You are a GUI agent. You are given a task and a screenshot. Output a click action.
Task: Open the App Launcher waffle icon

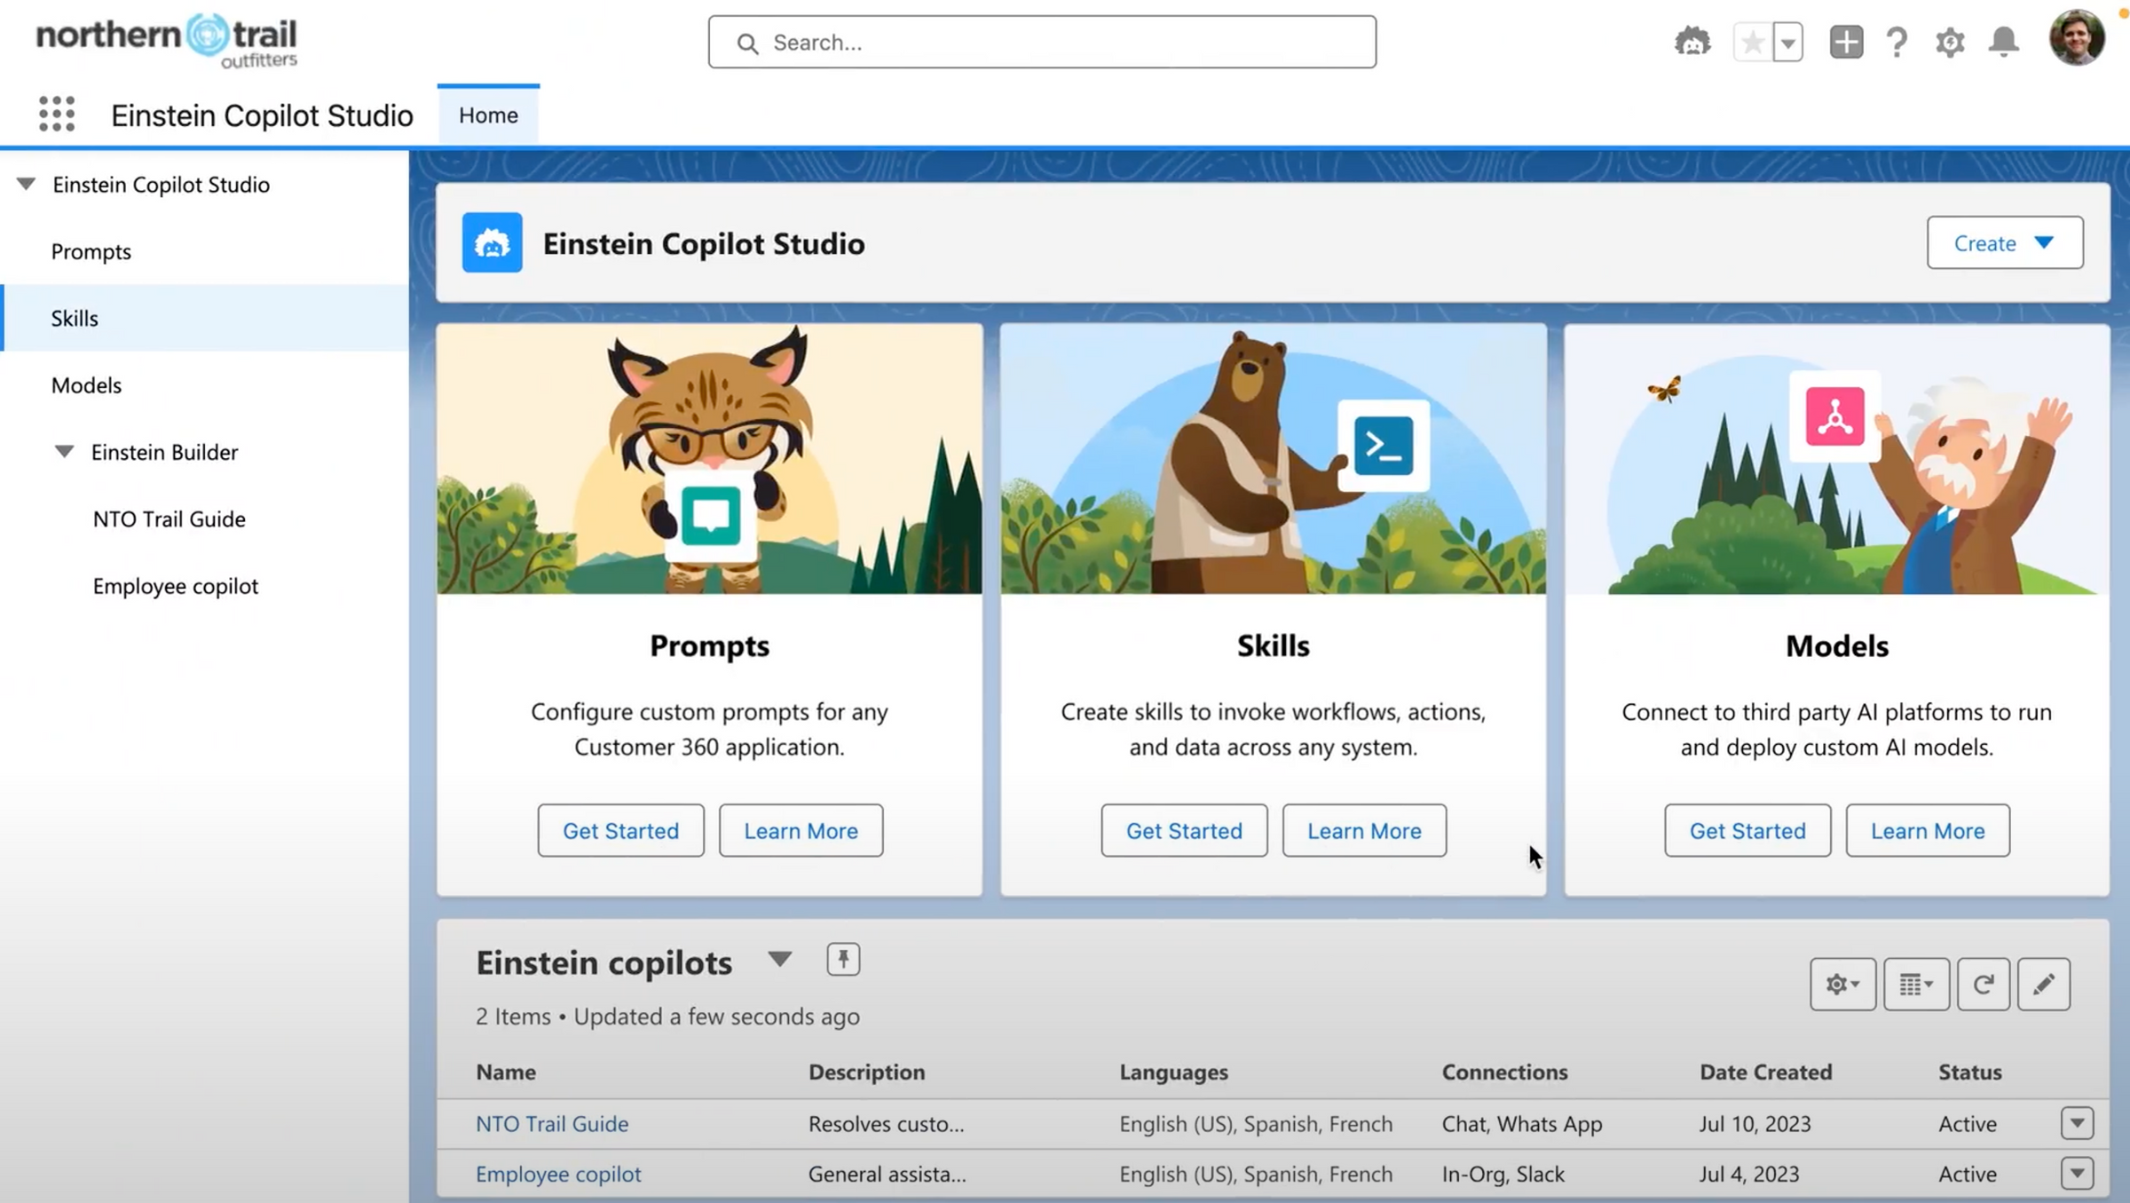[56, 114]
